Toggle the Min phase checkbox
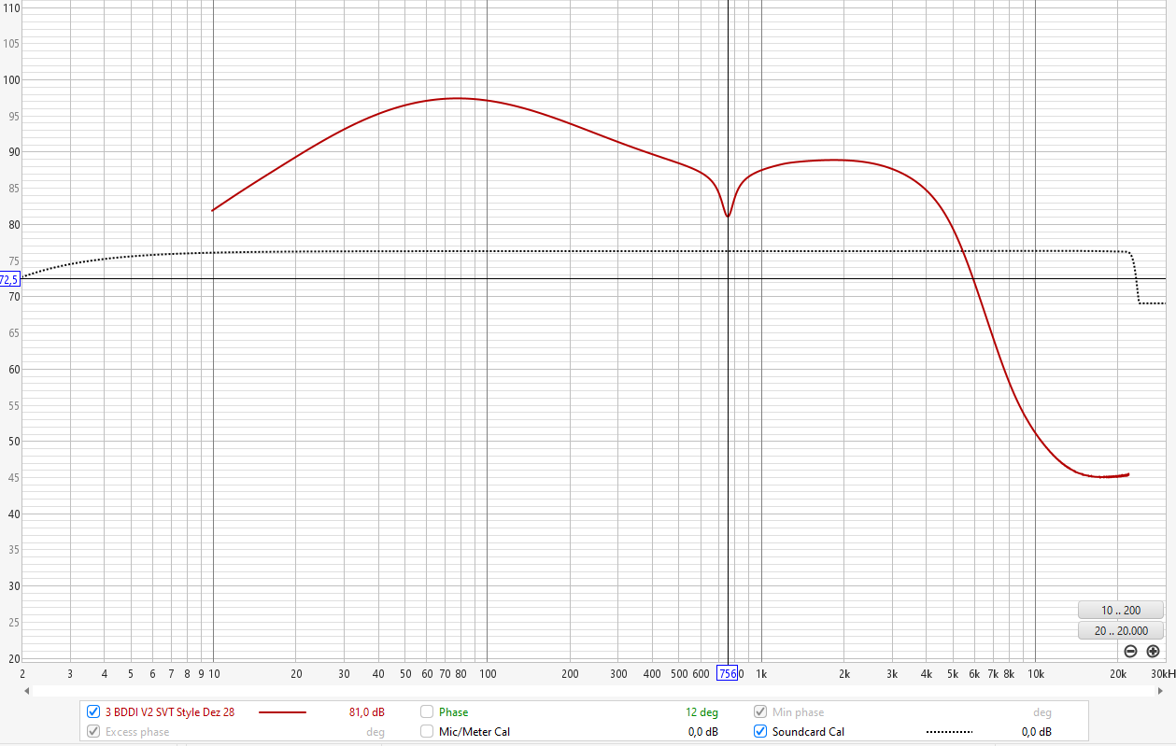Screen dimensions: 1176x746 [x=760, y=712]
